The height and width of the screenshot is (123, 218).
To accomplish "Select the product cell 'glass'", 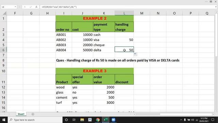I will (64, 92).
